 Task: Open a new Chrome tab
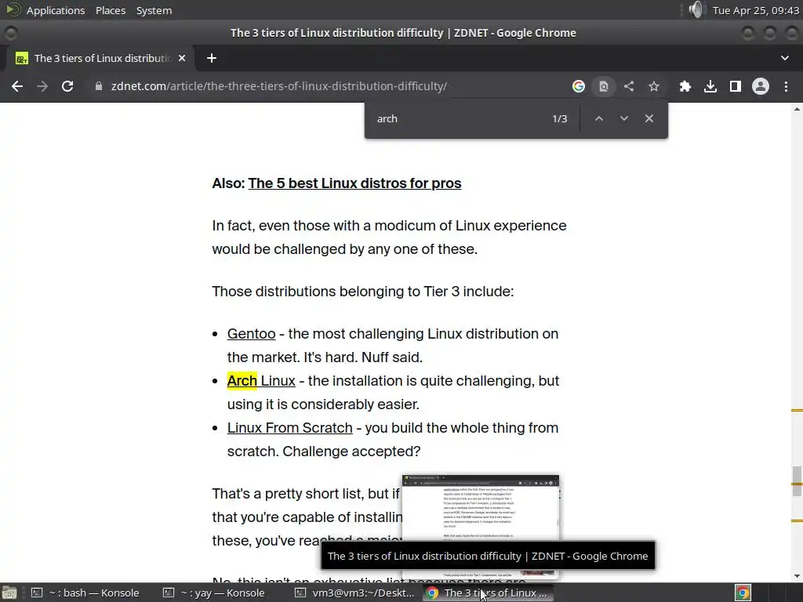[212, 58]
